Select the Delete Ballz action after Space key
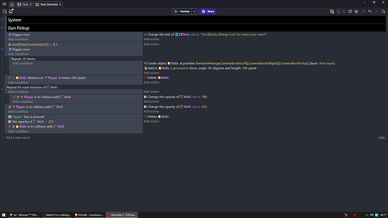 pos(156,117)
